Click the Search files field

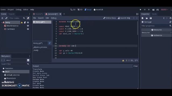coord(14,64)
